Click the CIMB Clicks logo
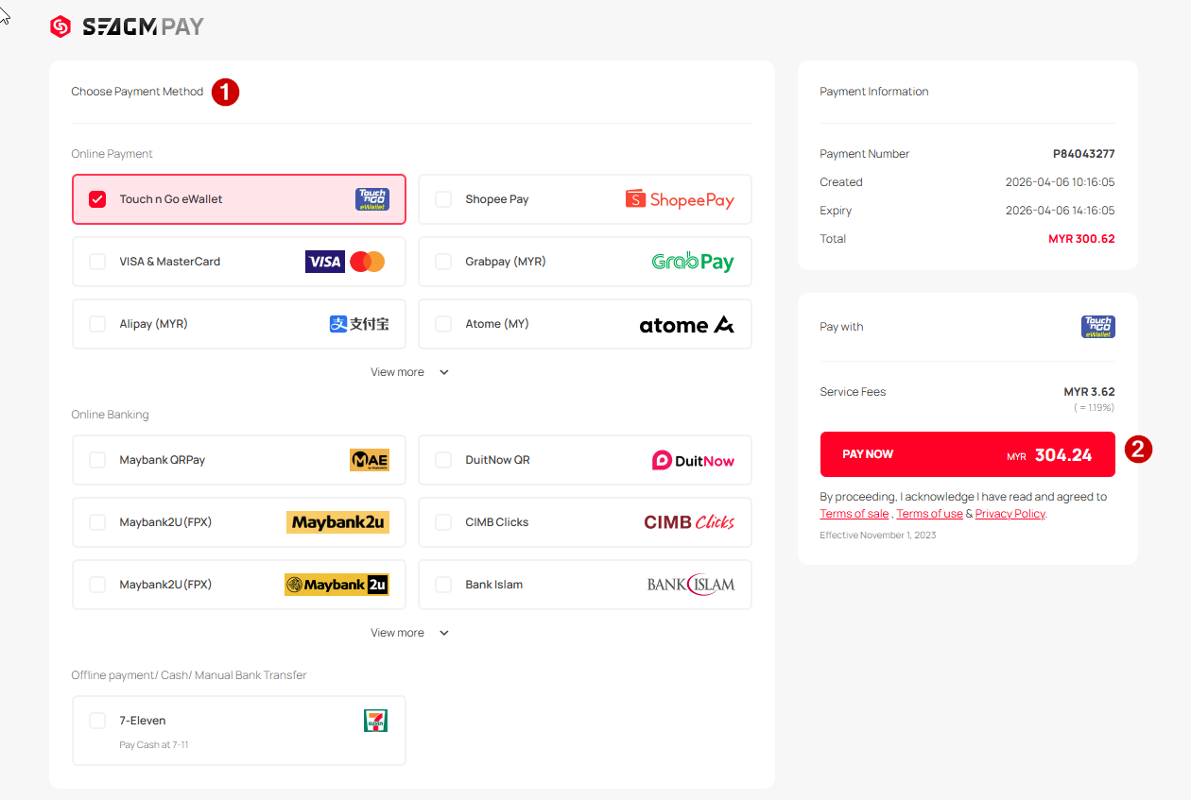1191x800 pixels. pyautogui.click(x=689, y=522)
